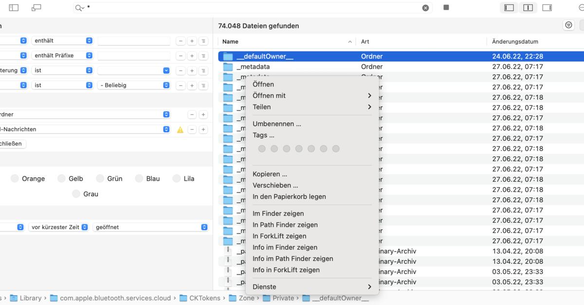
Task: Click the filter lines icon beside results count
Action: pyautogui.click(x=568, y=25)
